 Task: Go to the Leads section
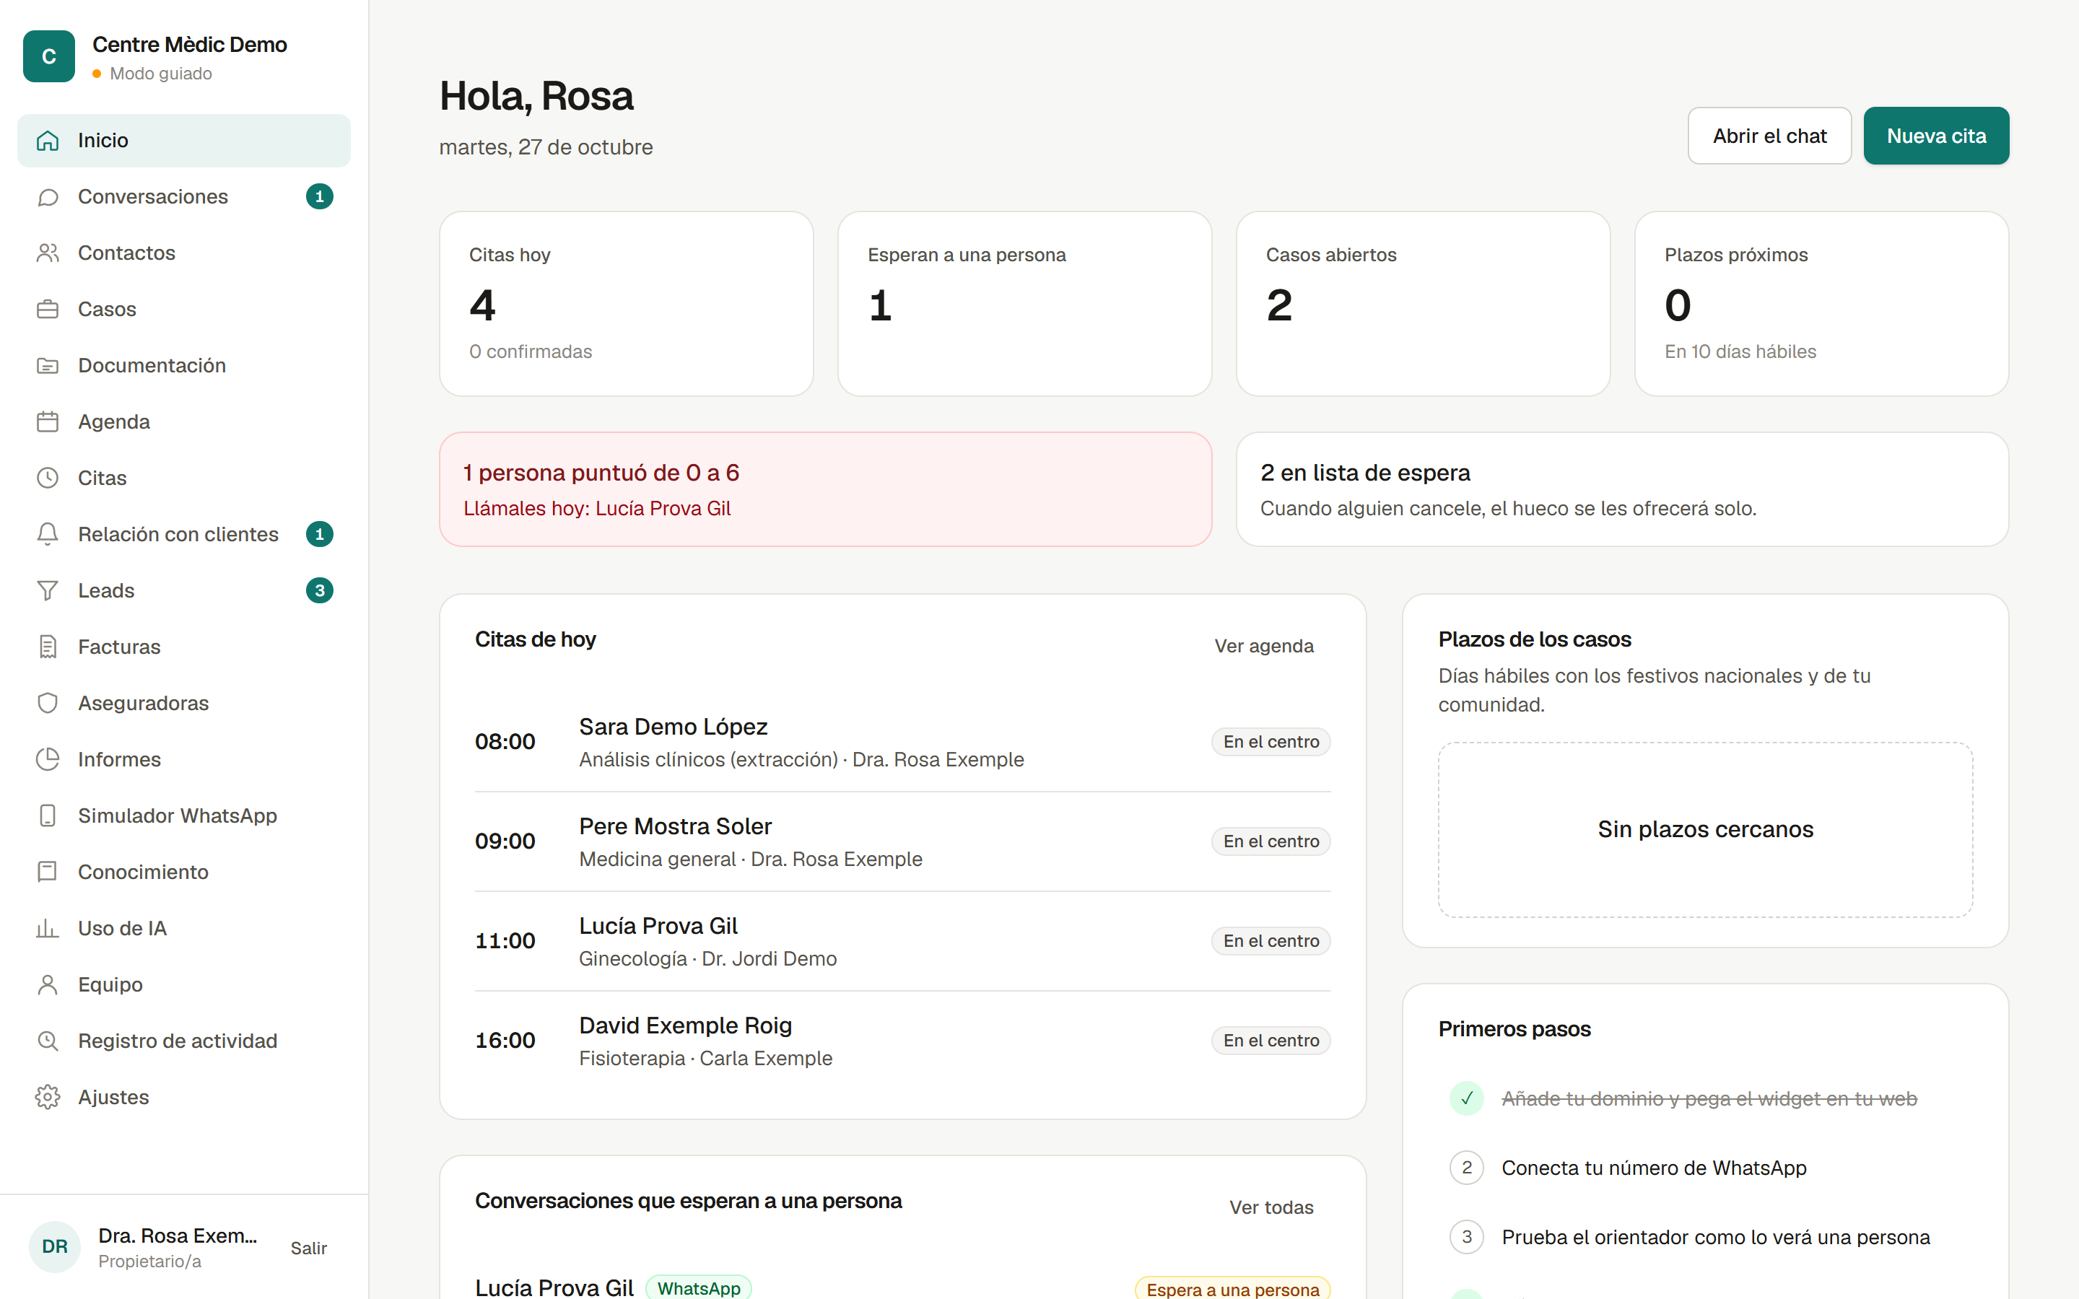point(184,590)
